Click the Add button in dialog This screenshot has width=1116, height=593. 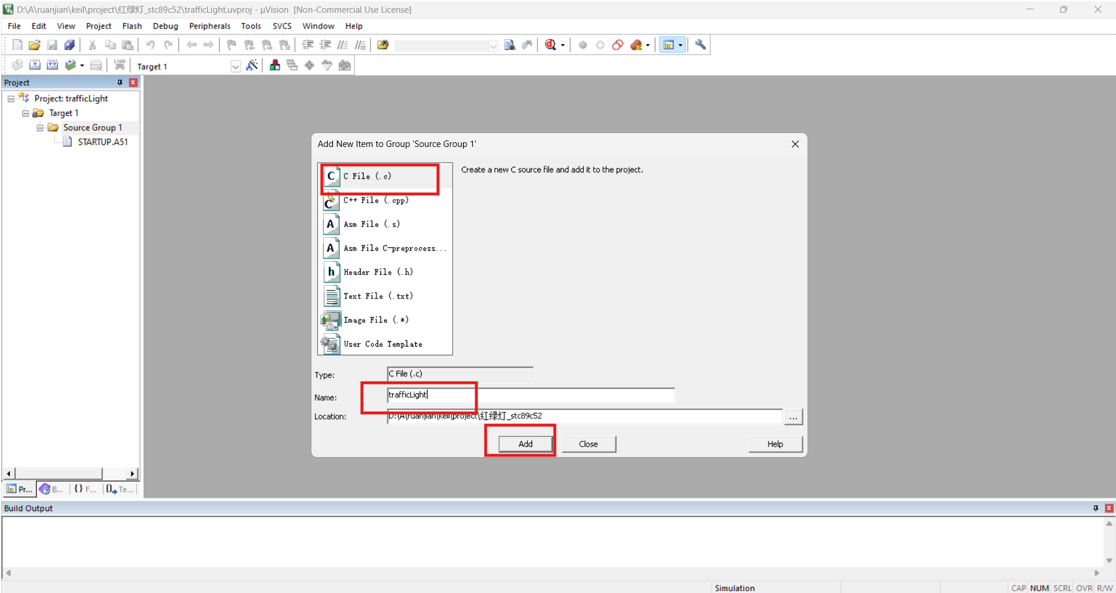[x=526, y=444]
